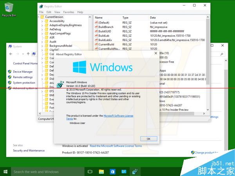Open Registry Editor taskbar icon
The height and width of the screenshot is (176, 235).
click(135, 172)
